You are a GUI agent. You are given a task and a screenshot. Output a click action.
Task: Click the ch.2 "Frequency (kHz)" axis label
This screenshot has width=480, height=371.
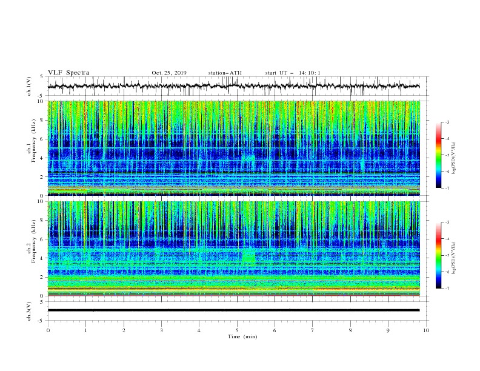click(x=34, y=241)
